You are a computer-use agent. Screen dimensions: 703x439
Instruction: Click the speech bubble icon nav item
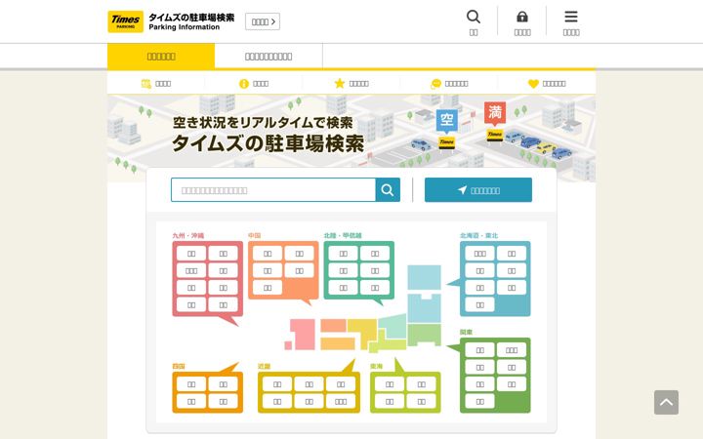(449, 83)
